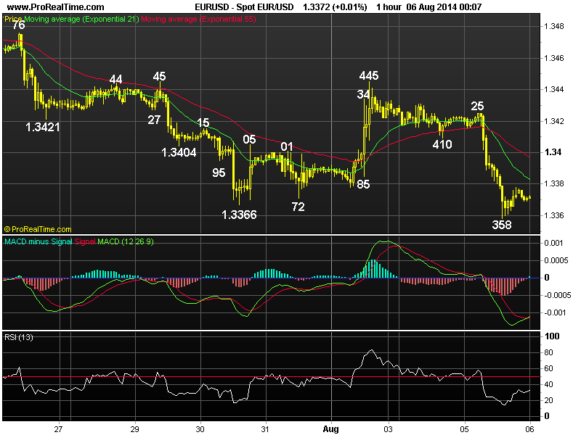Click the 60 label on the RSI axis

click(x=549, y=368)
